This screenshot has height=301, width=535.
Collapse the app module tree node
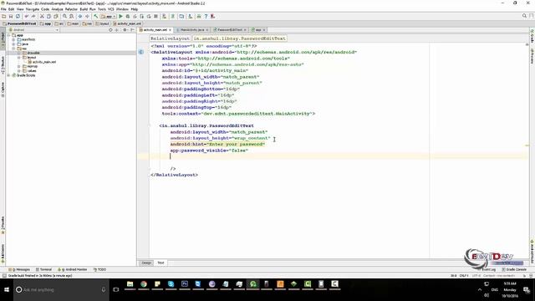9,35
